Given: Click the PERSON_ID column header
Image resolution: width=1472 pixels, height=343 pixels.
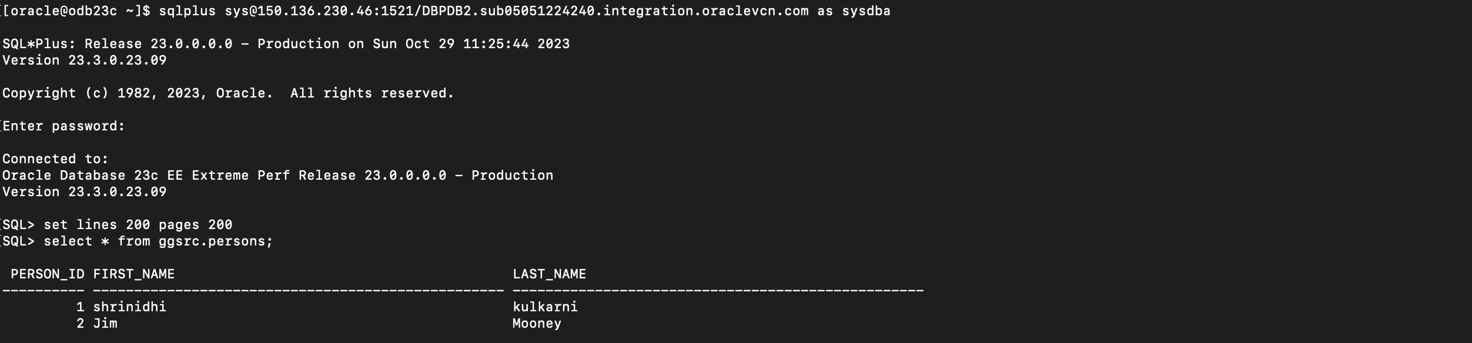Looking at the screenshot, I should 48,274.
